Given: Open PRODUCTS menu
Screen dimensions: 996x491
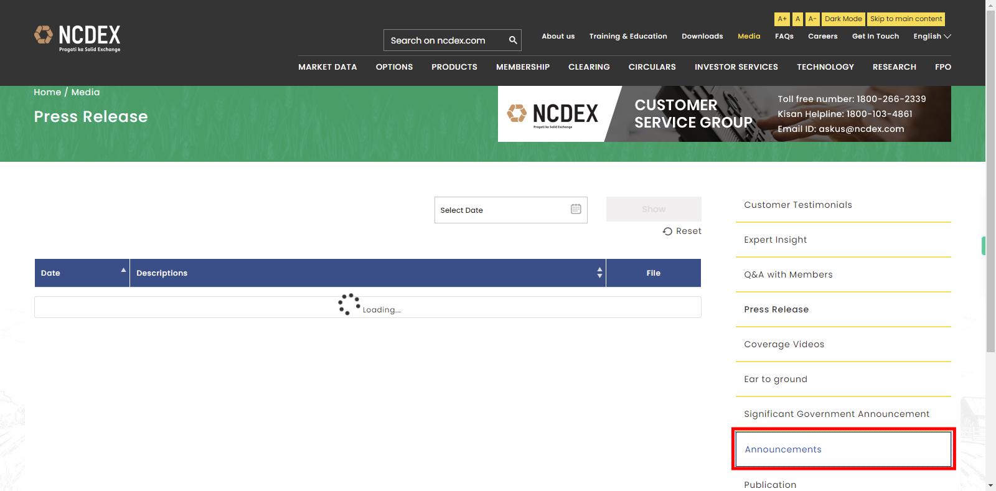Looking at the screenshot, I should coord(454,67).
